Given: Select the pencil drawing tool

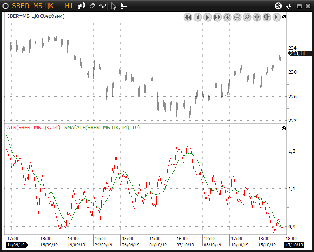Looking at the screenshot, I should click(x=92, y=6).
